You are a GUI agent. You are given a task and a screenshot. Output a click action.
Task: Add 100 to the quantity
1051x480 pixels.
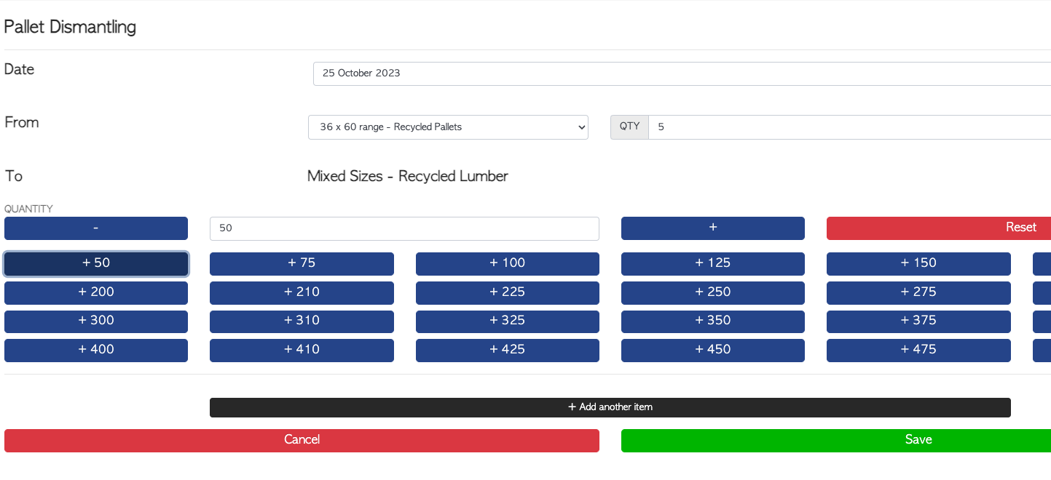coord(508,264)
